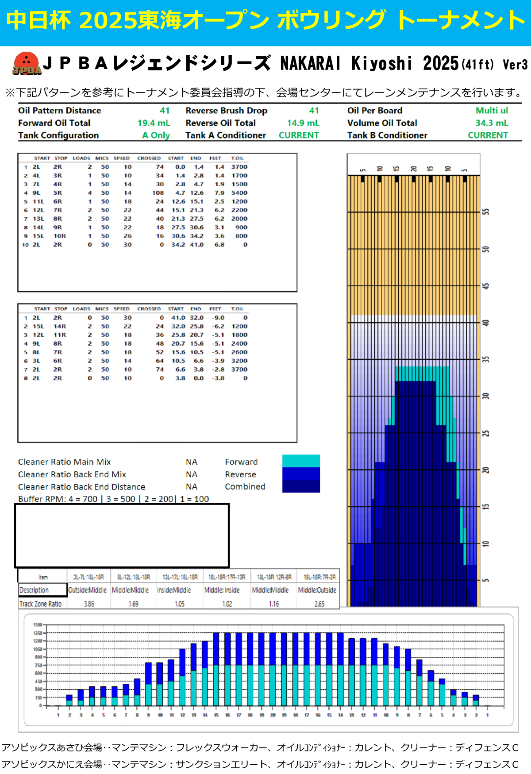Click '14R' stop cell in reverse table

click(60, 327)
